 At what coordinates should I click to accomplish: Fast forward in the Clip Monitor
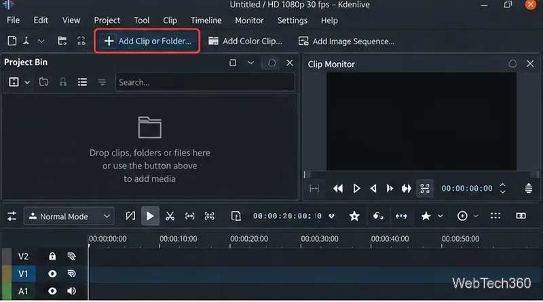click(x=407, y=189)
